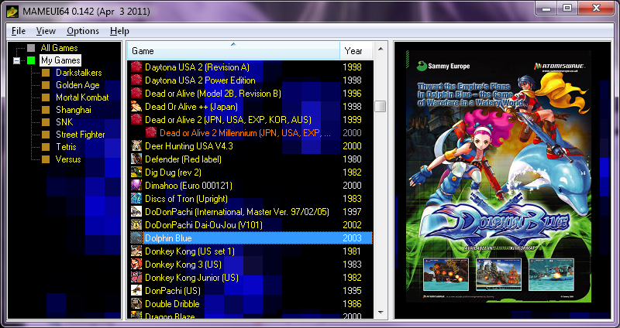Image resolution: width=620 pixels, height=328 pixels.
Task: Click the Daytona USA 2 Power Edition icon
Action: (x=136, y=80)
